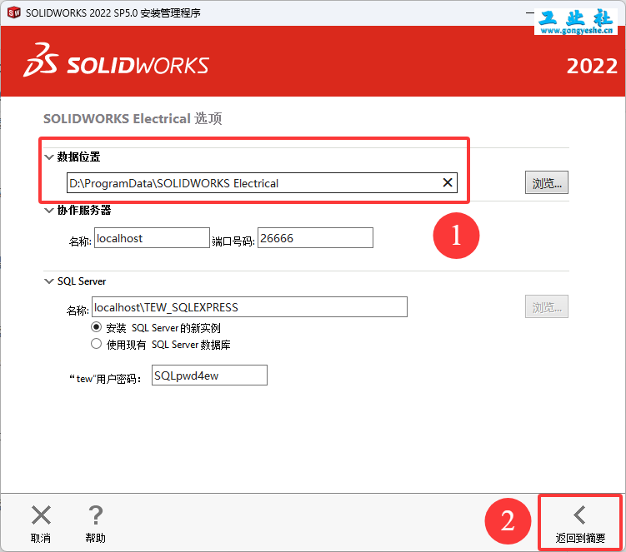Click the Back to Summary arrow
Image resolution: width=626 pixels, height=552 pixels.
tap(579, 515)
